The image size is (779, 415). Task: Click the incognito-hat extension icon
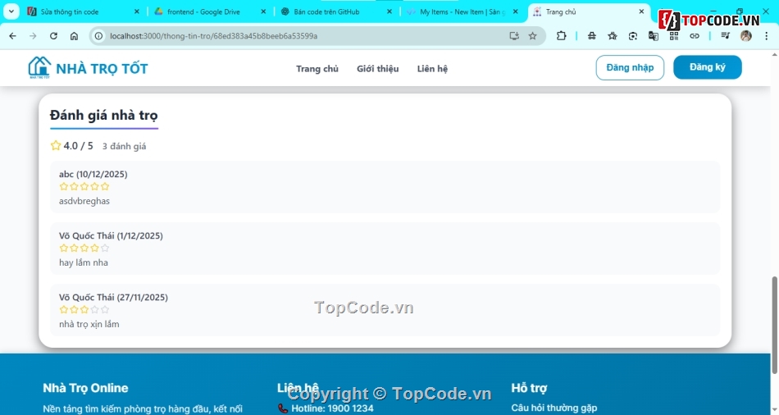click(592, 36)
